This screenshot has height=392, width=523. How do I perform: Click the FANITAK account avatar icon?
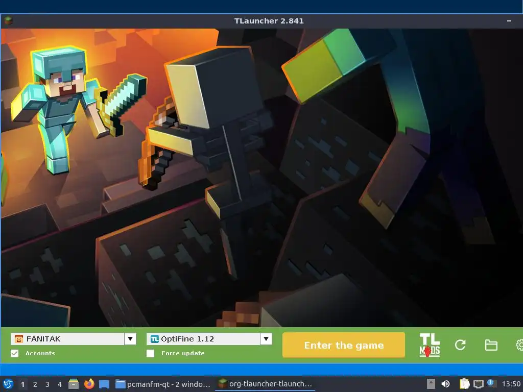(19, 339)
